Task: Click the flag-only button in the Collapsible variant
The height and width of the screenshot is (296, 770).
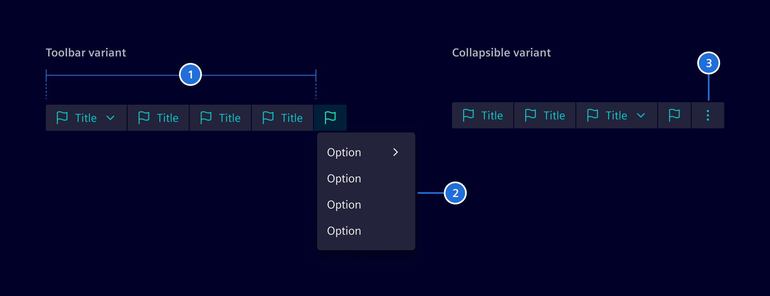Action: [674, 115]
